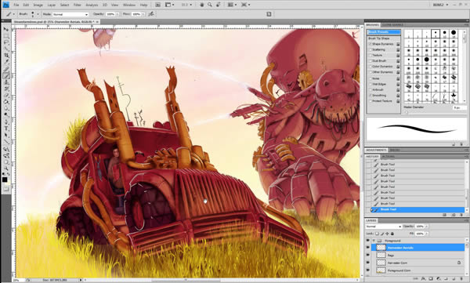Enable Scattering checkbox
The width and height of the screenshot is (470, 283).
click(371, 50)
